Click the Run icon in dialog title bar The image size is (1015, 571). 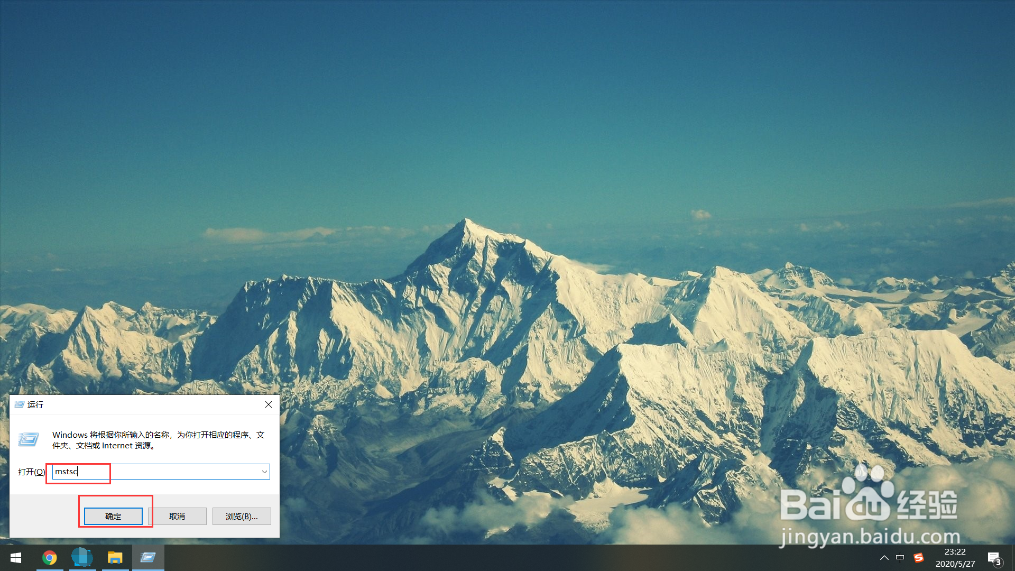click(20, 404)
